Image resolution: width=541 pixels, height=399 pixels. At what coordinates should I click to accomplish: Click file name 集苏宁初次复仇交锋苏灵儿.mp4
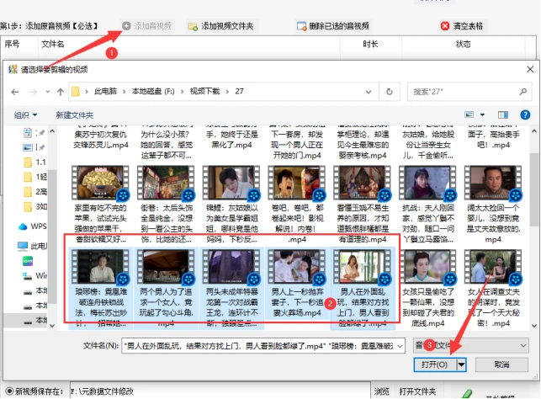tap(100, 140)
